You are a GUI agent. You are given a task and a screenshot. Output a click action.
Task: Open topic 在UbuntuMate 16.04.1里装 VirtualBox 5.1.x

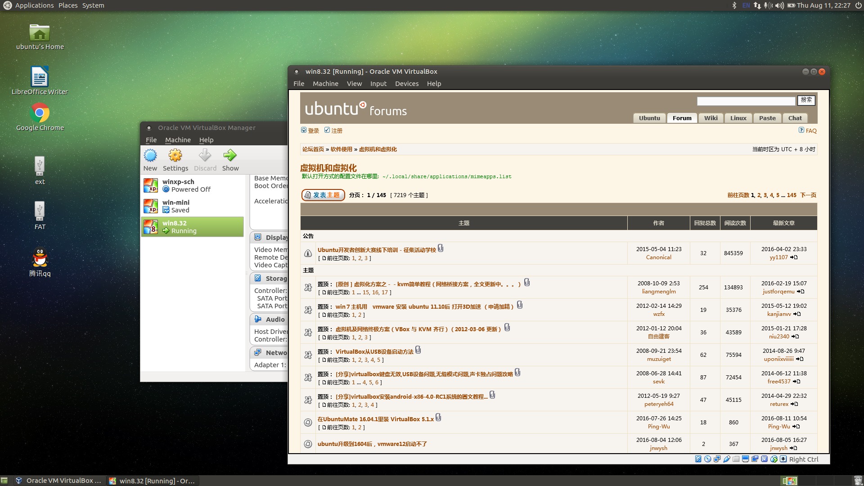pos(375,419)
